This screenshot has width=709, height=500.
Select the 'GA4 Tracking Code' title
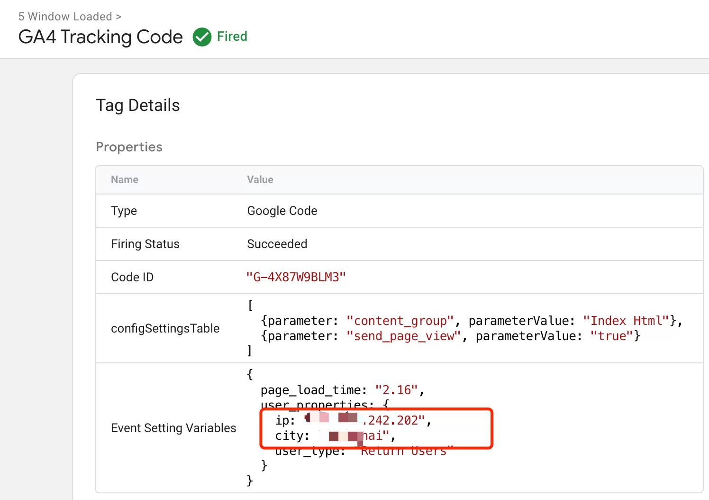(x=100, y=37)
